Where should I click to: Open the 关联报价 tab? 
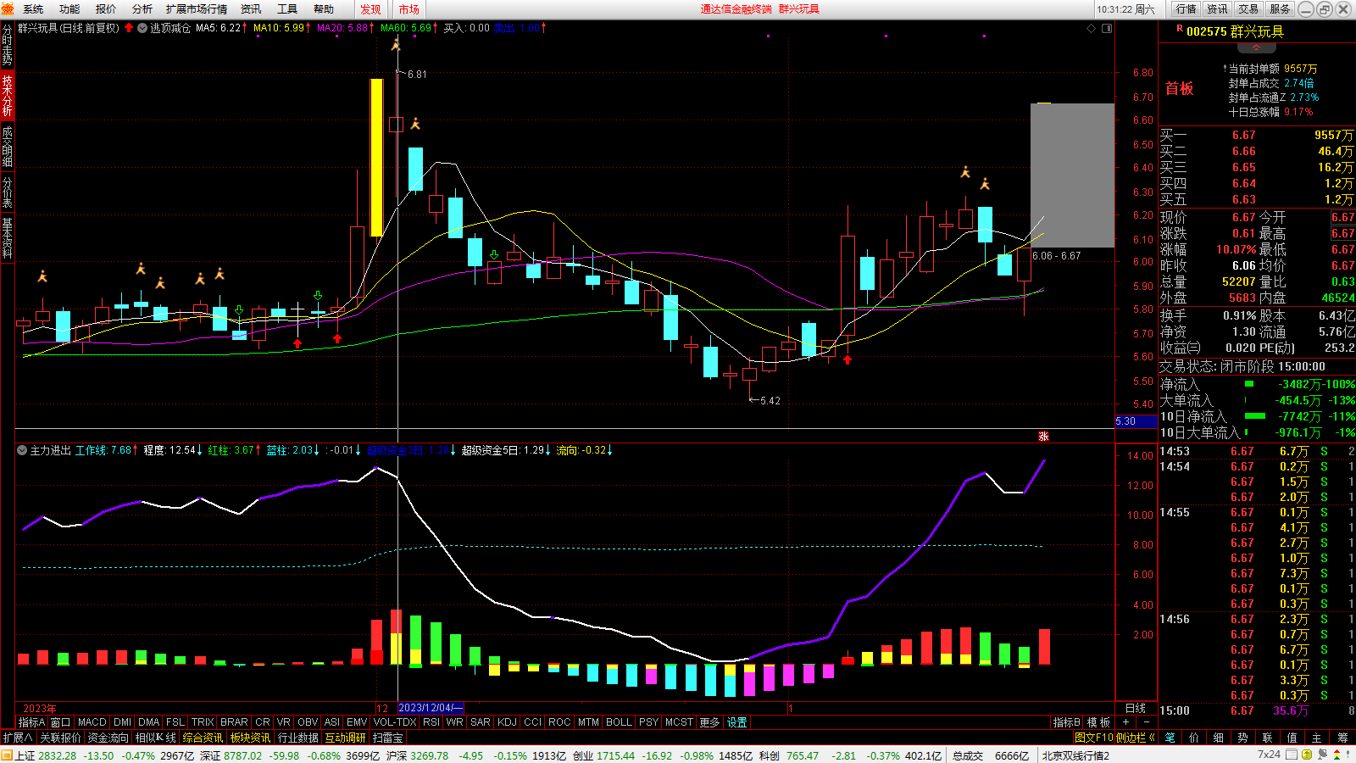61,738
